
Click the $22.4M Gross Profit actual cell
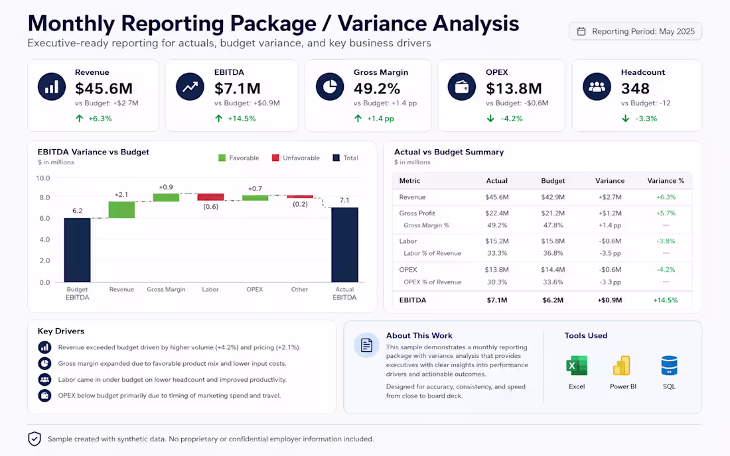[x=497, y=213]
